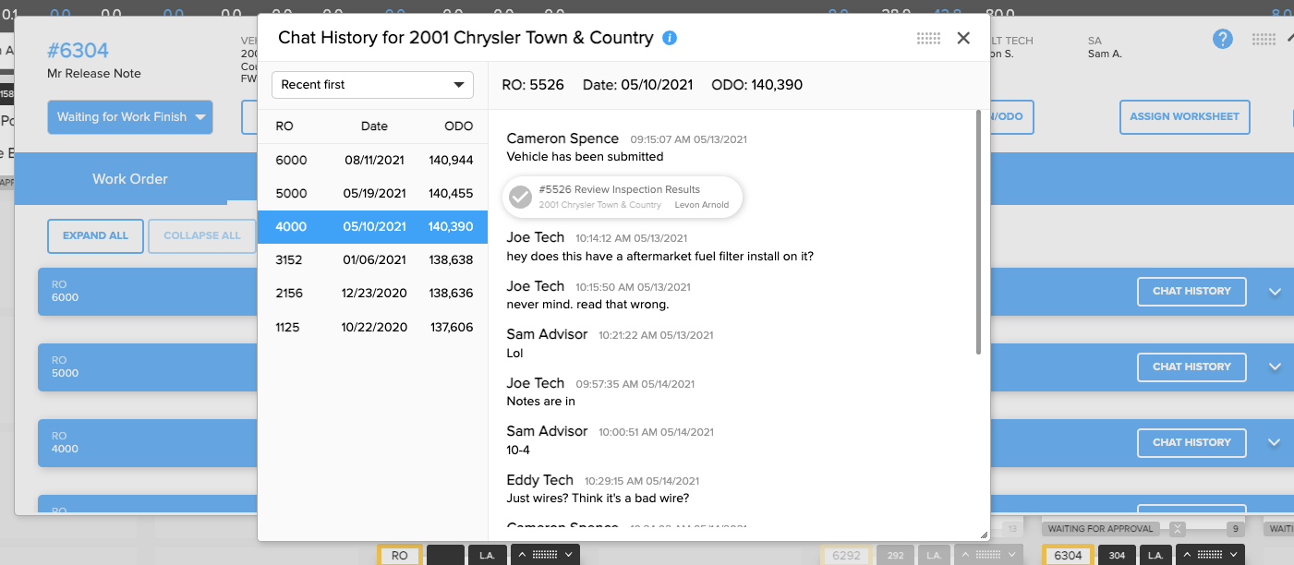The image size is (1294, 565).
Task: Switch to the Work Order tab
Action: (130, 179)
